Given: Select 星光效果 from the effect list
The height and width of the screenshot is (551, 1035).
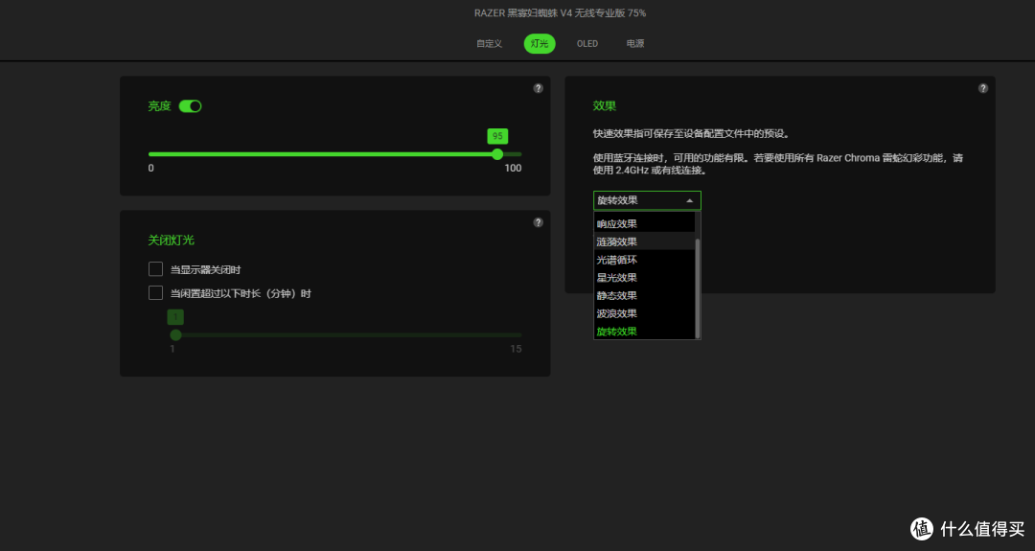Looking at the screenshot, I should coord(644,277).
